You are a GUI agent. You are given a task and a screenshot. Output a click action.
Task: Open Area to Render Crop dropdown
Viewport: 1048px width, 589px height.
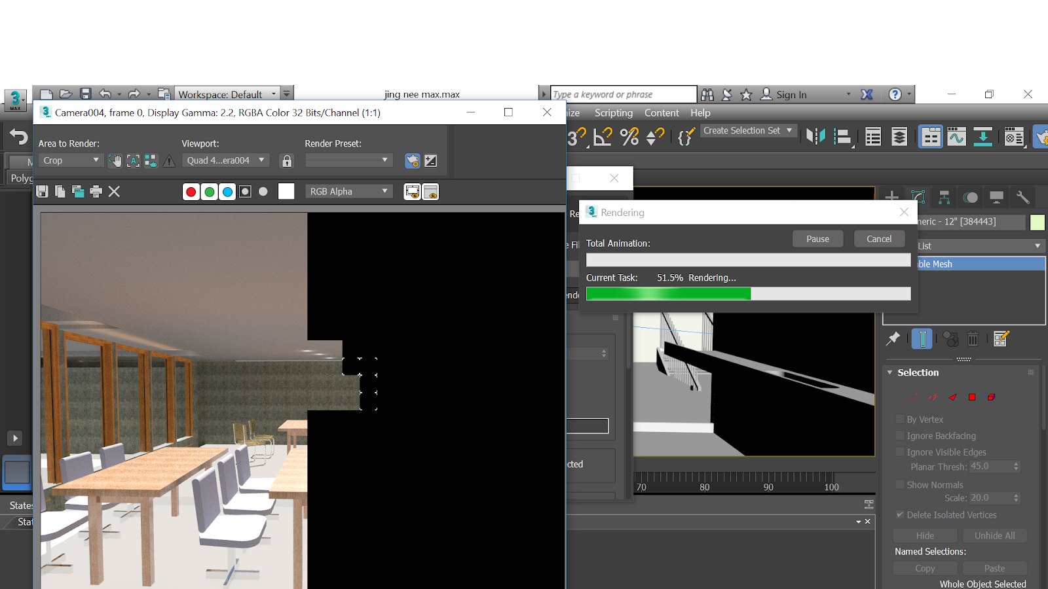click(x=71, y=160)
